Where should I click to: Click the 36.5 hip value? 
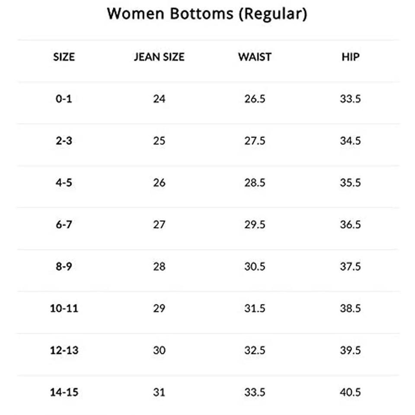point(351,224)
